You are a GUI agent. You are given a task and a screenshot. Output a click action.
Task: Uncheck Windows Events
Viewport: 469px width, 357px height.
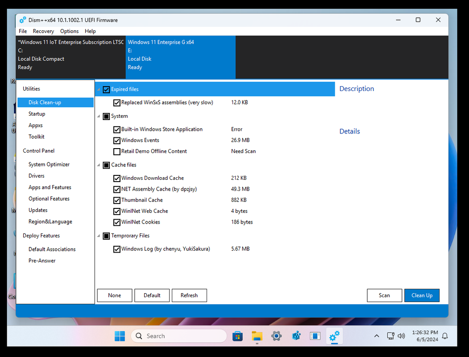pyautogui.click(x=116, y=140)
